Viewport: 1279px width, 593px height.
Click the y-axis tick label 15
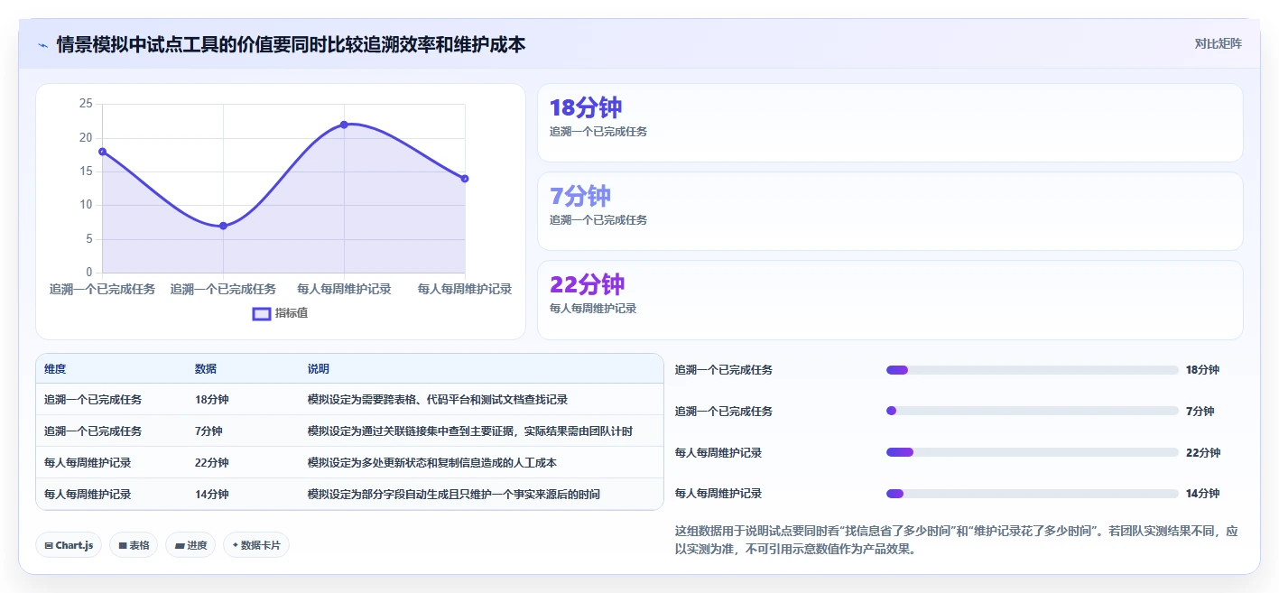tap(86, 171)
